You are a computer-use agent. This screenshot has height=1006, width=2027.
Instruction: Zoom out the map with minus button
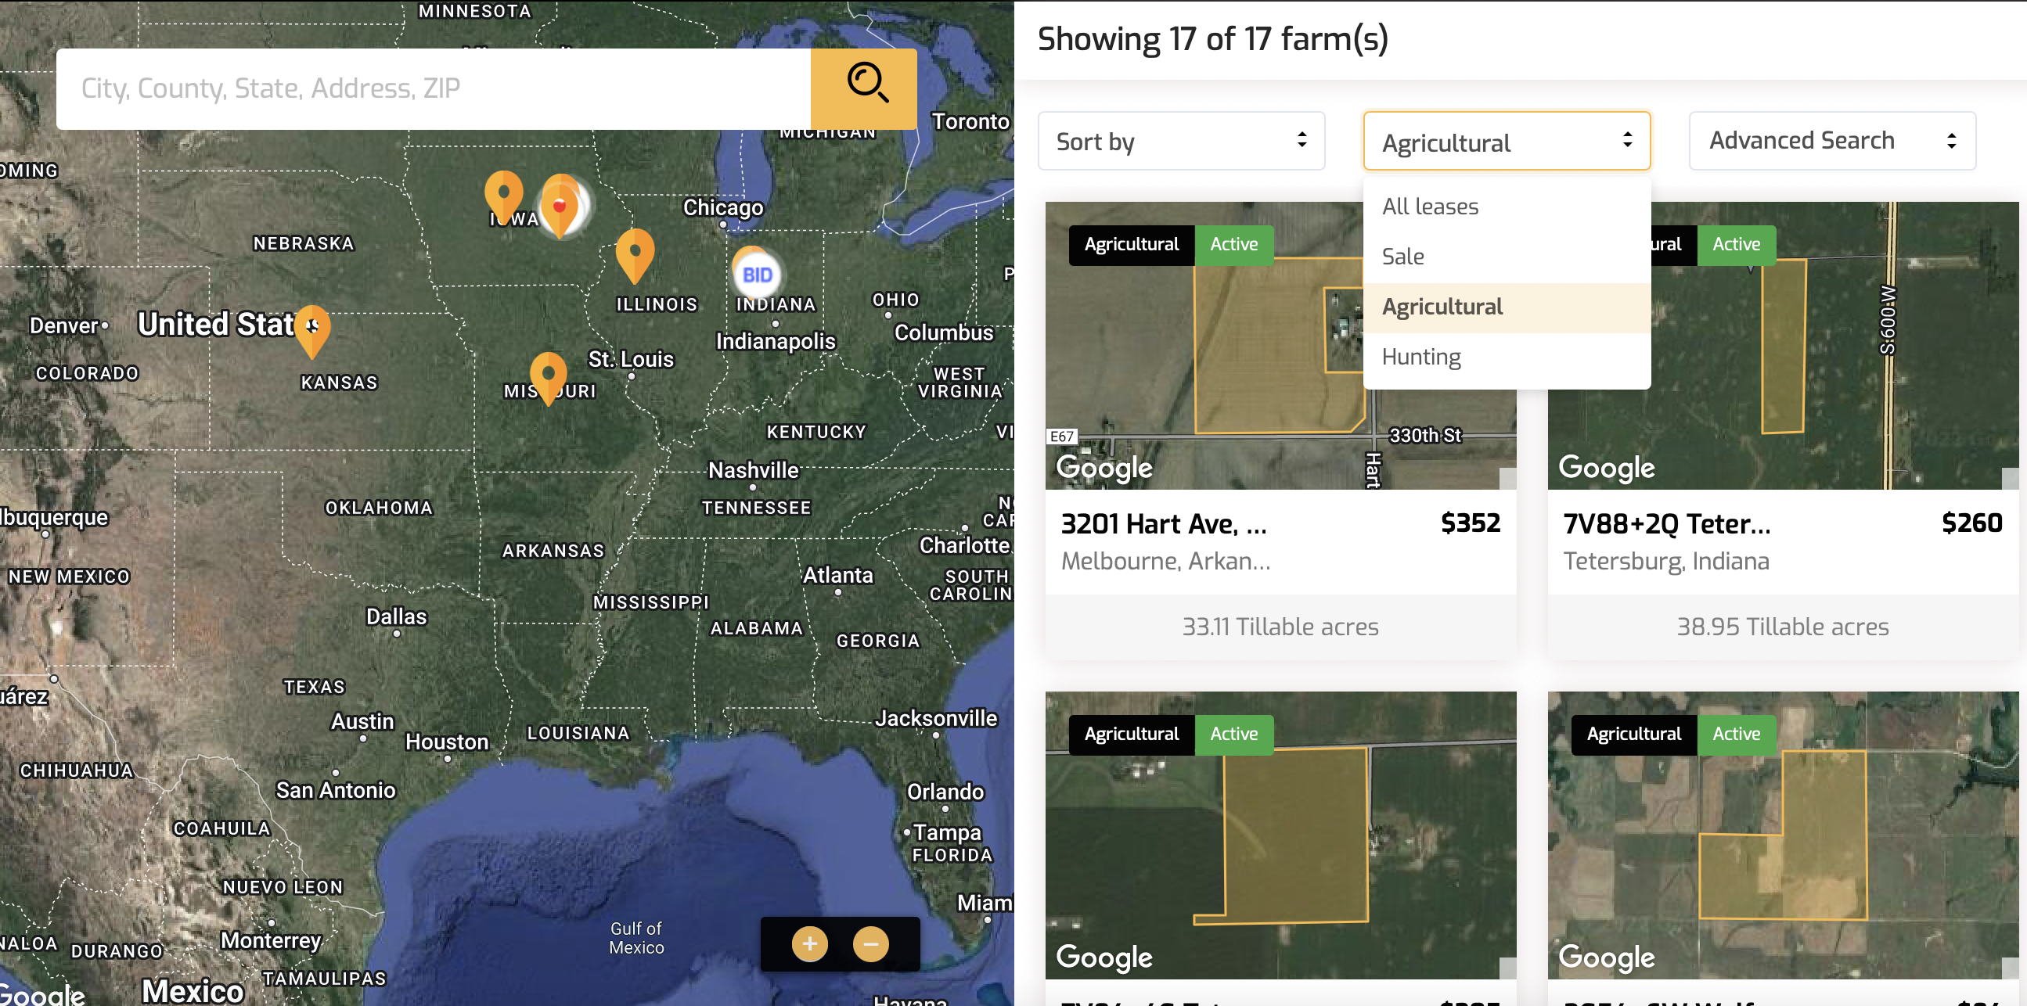point(870,943)
